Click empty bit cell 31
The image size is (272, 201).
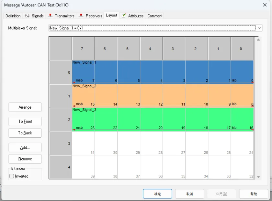pyautogui.click(x=84, y=143)
